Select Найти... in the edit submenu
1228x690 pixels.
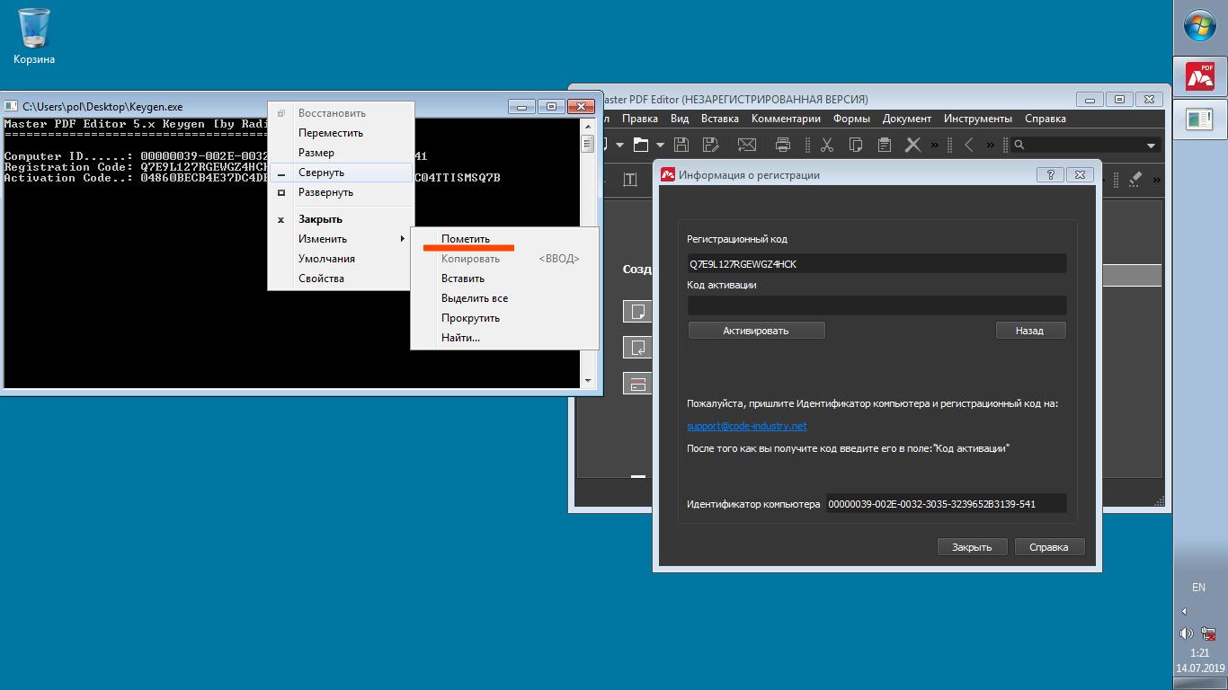pyautogui.click(x=504, y=338)
